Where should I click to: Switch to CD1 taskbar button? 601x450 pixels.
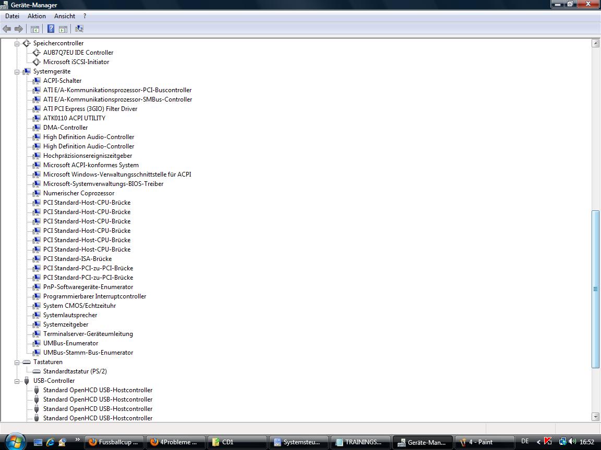[237, 442]
